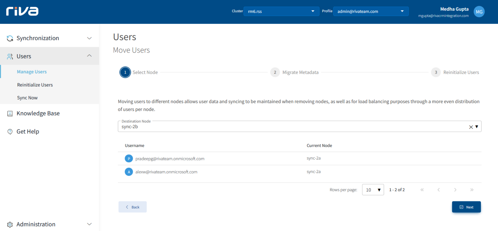Open the Get Help menu item
Viewport: 498px width, 231px height.
tap(28, 132)
